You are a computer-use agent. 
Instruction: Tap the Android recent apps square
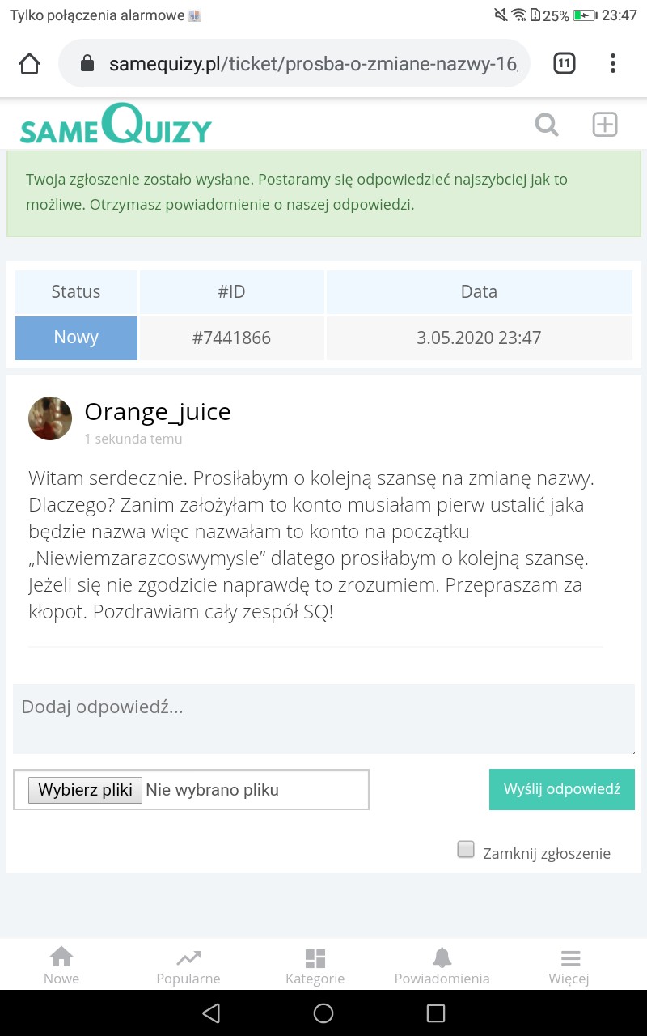436,1013
